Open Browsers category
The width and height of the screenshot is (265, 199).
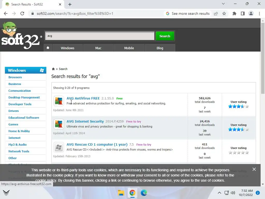pos(15,77)
